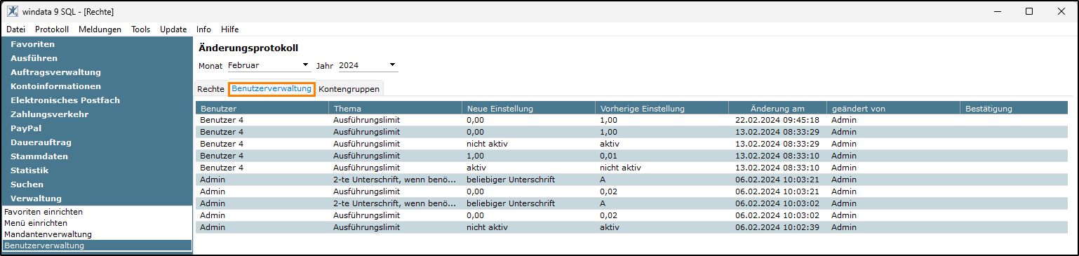1079x256 pixels.
Task: Sort by the Neue Einstellung column header
Action: [x=528, y=109]
